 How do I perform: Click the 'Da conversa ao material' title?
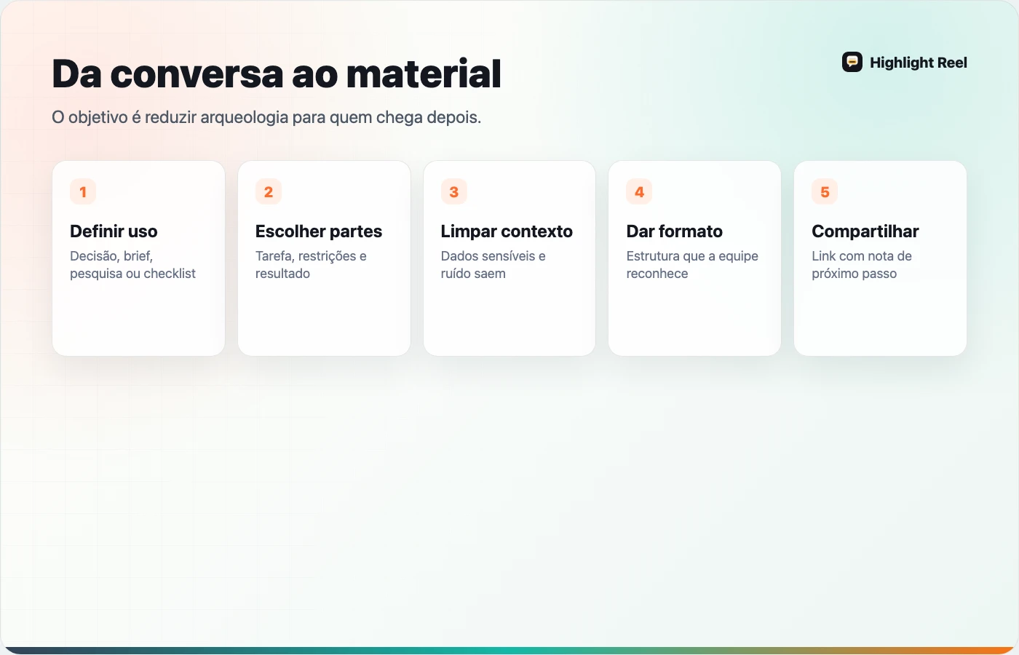(277, 74)
